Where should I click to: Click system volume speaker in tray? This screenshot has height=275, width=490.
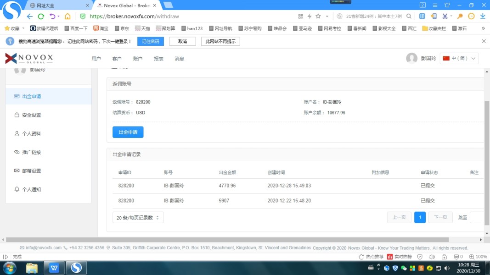click(x=447, y=268)
